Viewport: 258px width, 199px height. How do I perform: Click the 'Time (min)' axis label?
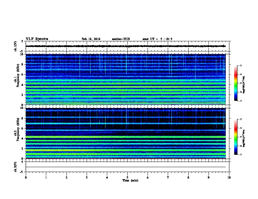(130, 180)
